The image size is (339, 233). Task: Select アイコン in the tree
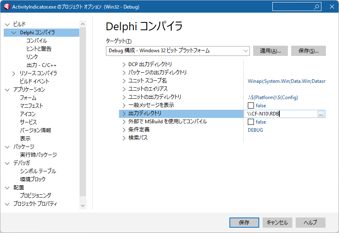[27, 114]
